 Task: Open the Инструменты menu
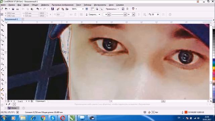(x=100, y=5)
